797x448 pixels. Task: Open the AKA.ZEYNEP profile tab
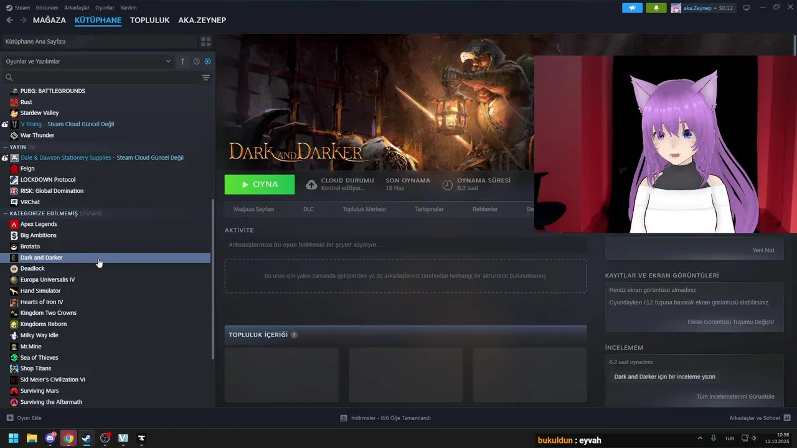pos(202,20)
